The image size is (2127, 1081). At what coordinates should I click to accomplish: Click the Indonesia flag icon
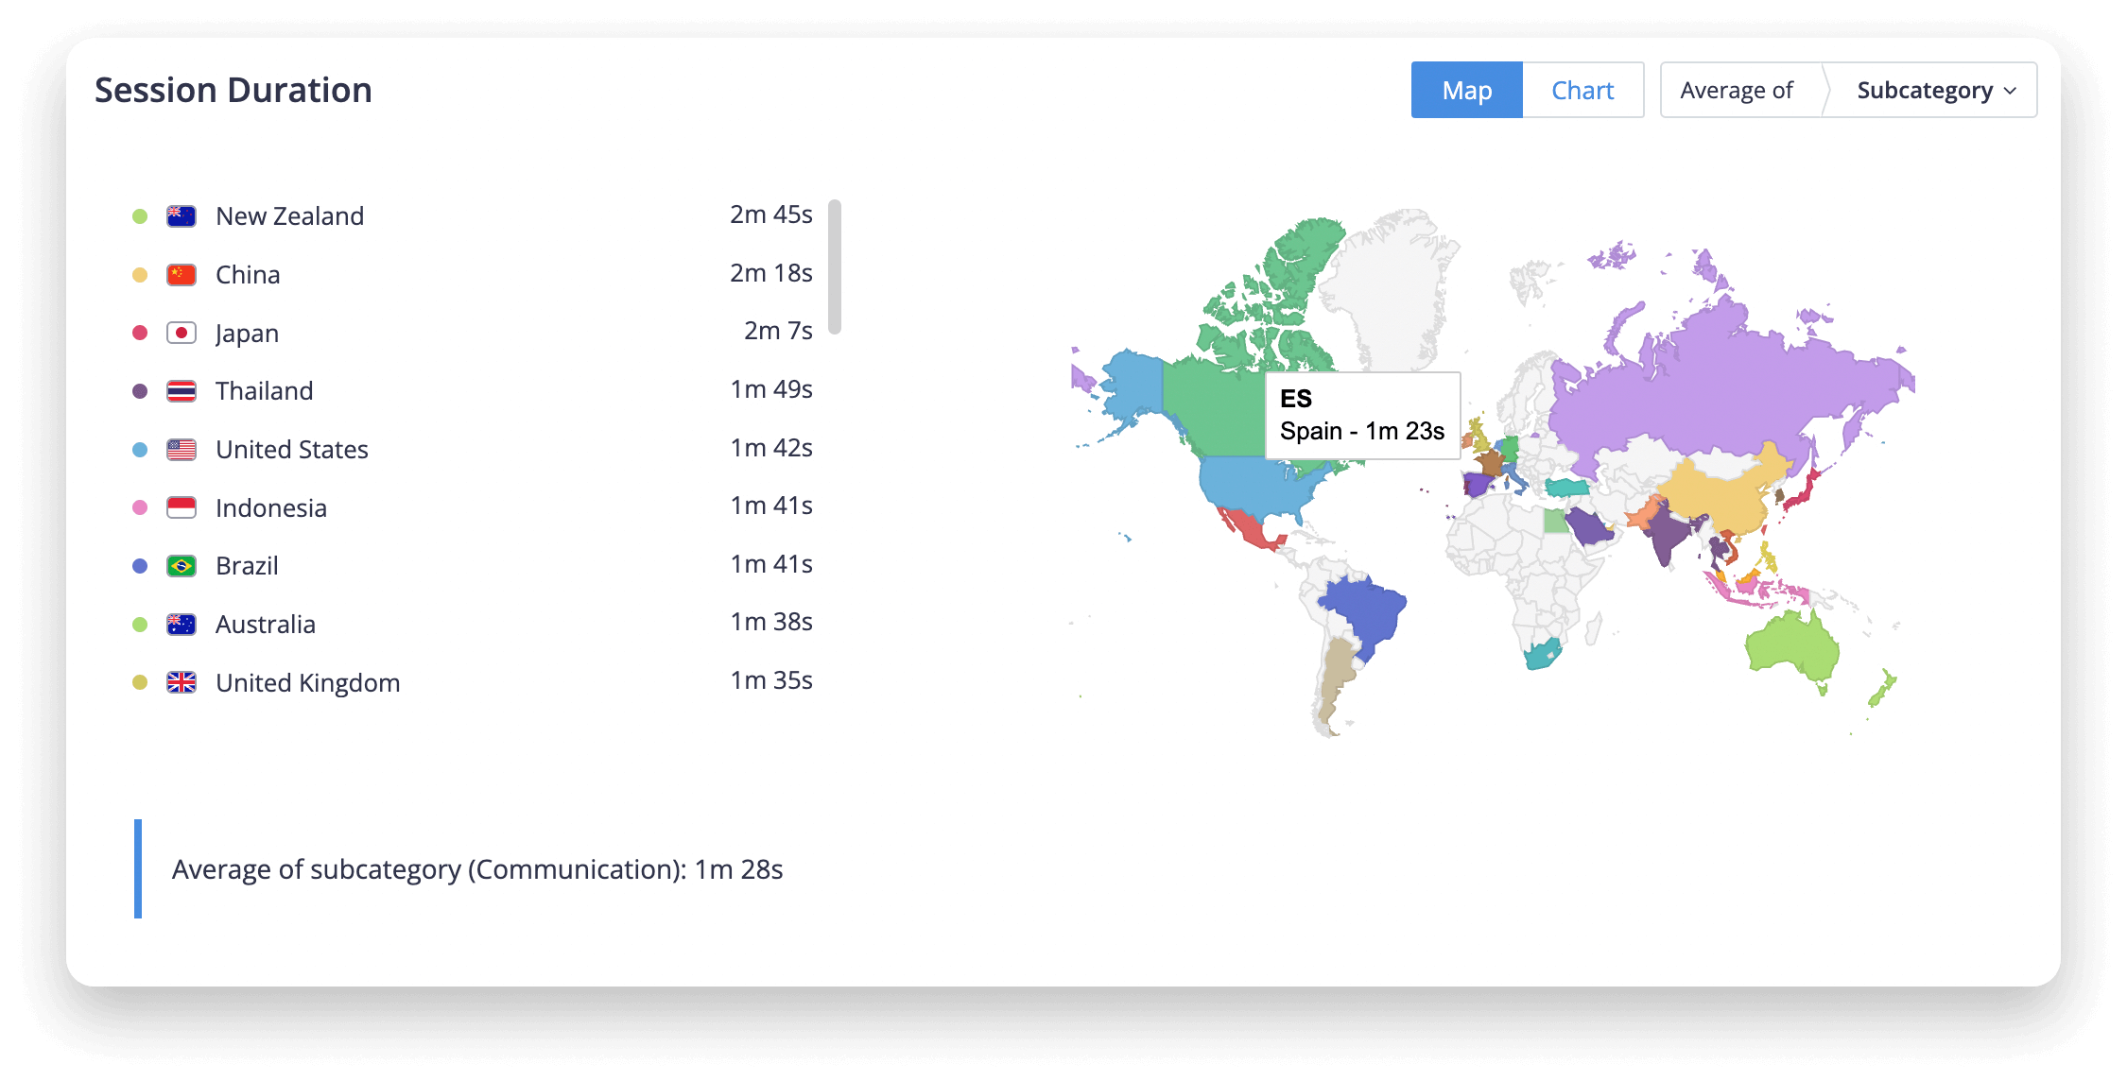182,507
